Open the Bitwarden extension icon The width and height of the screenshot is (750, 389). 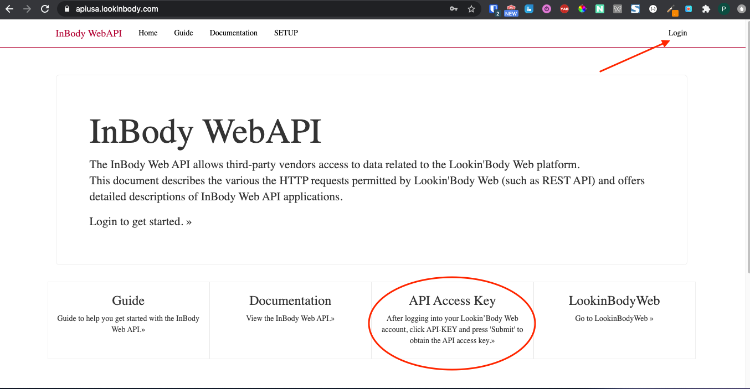coord(494,9)
